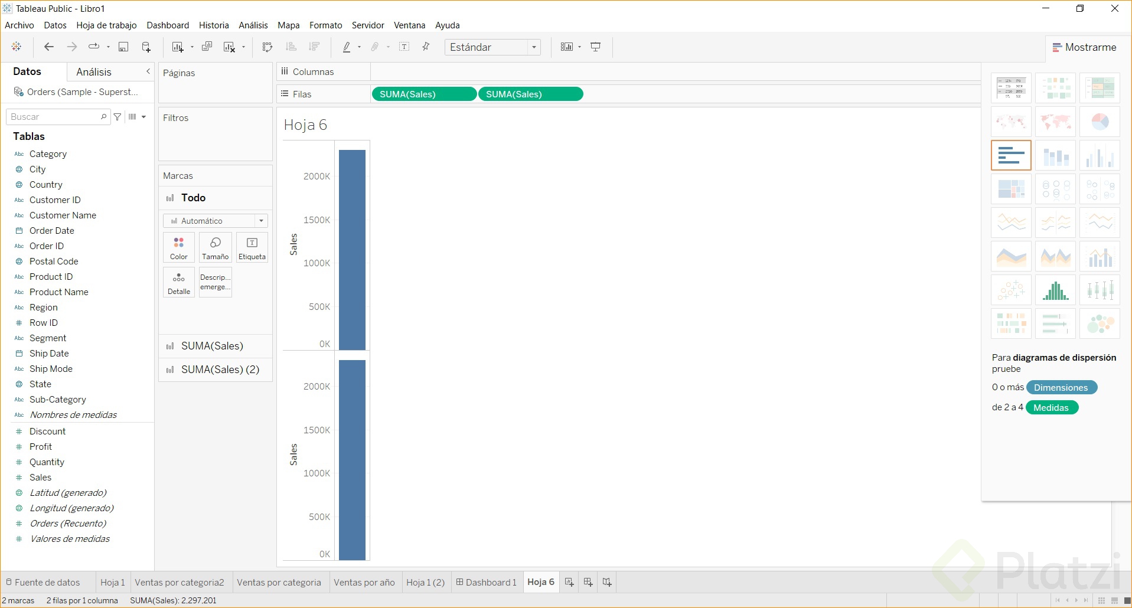This screenshot has width=1132, height=608.
Task: Open the Análisis menu in menu bar
Action: pyautogui.click(x=253, y=25)
